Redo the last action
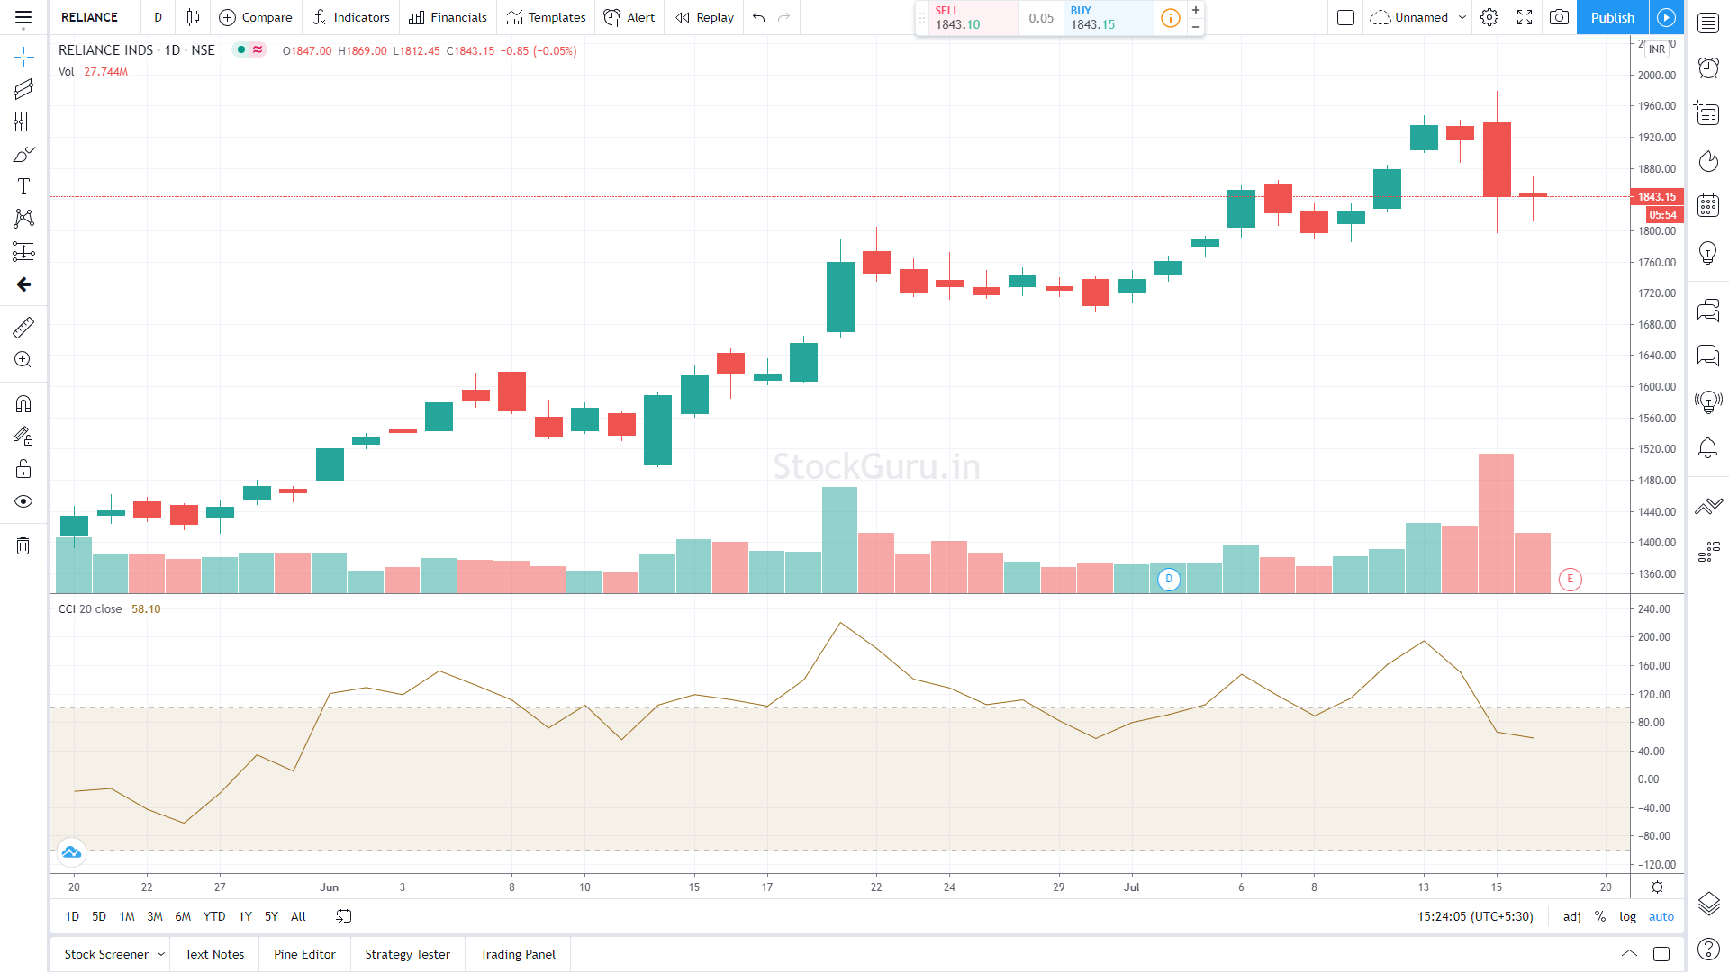This screenshot has height=972, width=1729. pyautogui.click(x=784, y=17)
